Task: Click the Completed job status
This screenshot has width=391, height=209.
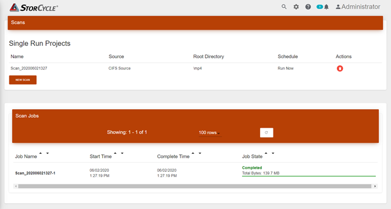Action: (x=252, y=168)
